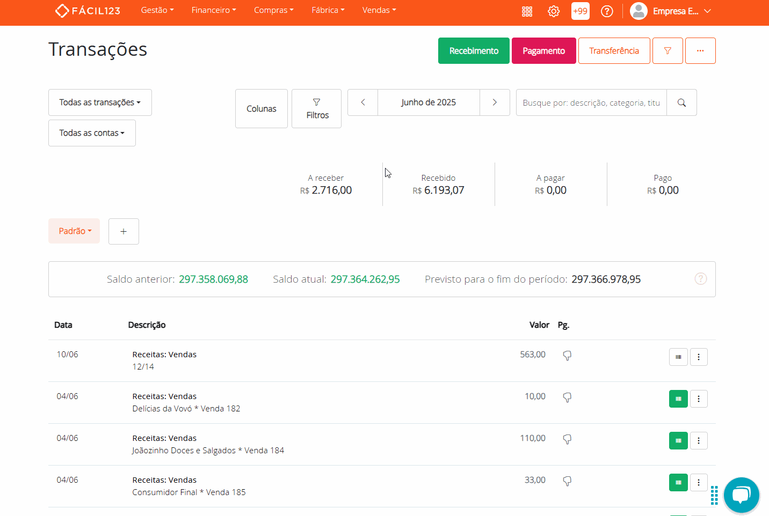
Task: Open the apps grid icon
Action: coord(527,11)
